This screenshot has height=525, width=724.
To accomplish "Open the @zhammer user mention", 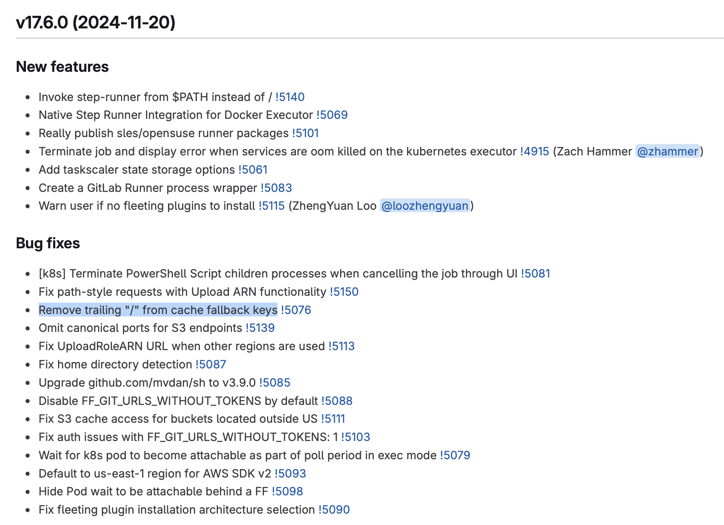I will [667, 151].
